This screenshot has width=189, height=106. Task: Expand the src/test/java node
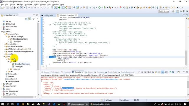(4, 44)
